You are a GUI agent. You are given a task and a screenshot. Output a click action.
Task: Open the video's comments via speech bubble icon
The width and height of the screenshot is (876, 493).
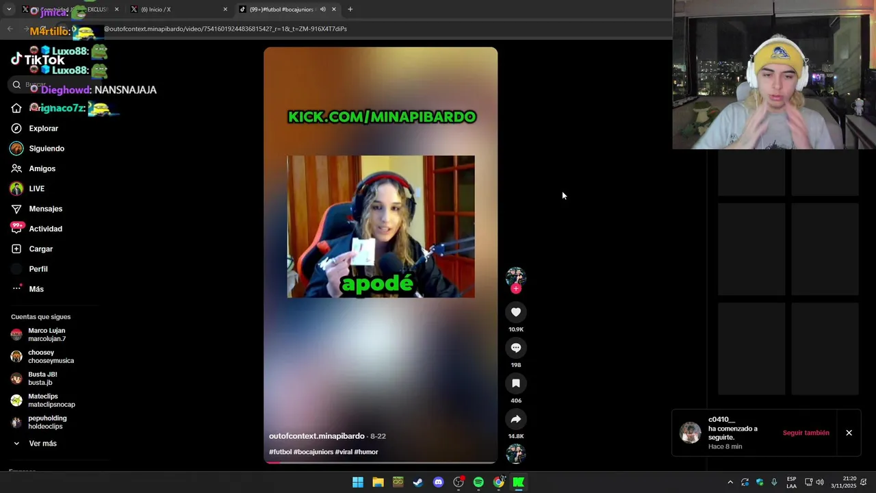point(516,348)
